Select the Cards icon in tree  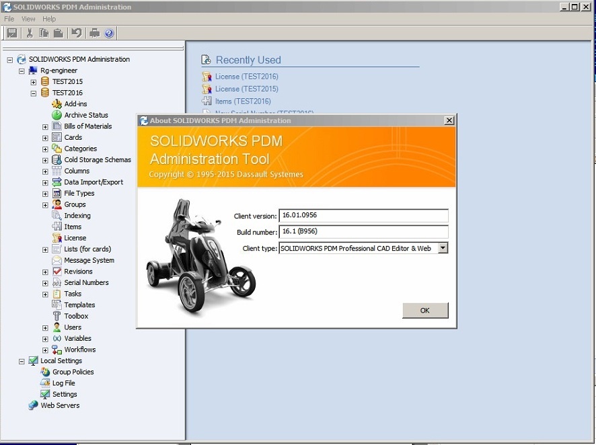tap(57, 137)
